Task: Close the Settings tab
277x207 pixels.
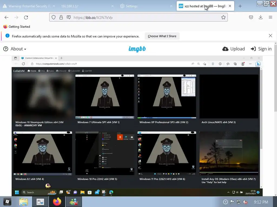Action: tap(171, 6)
